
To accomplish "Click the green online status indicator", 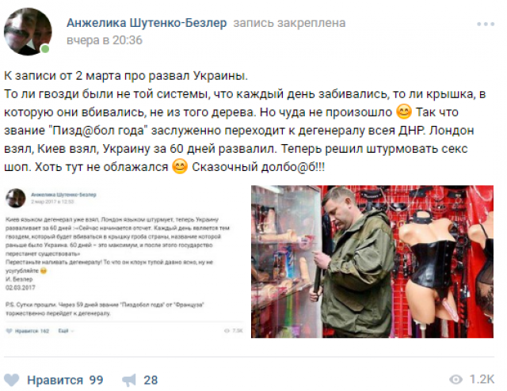I will pos(45,49).
